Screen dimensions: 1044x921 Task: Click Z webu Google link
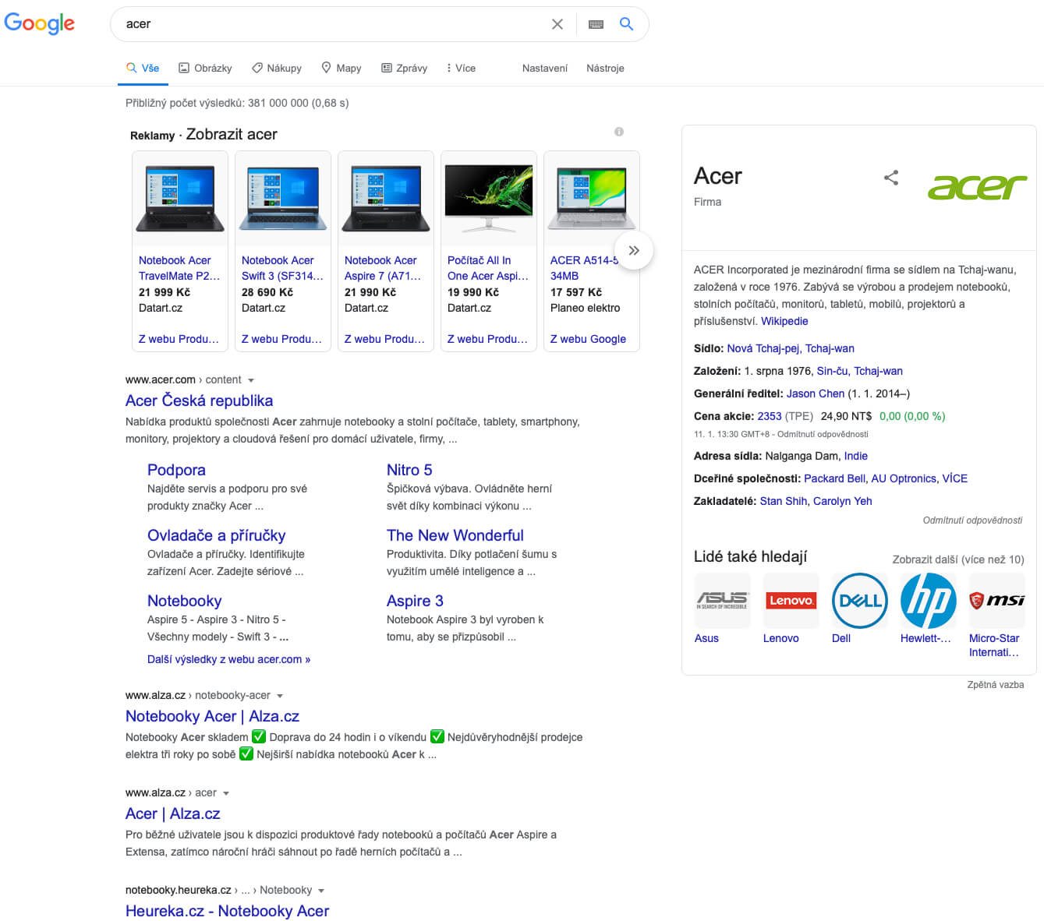(x=588, y=339)
